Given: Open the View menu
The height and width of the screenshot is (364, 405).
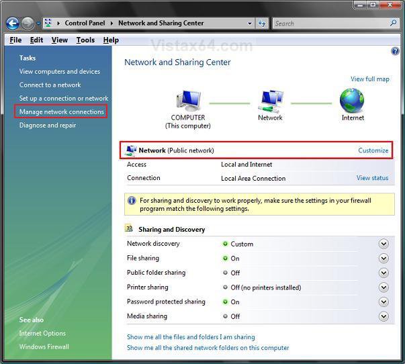Looking at the screenshot, I should pos(60,40).
